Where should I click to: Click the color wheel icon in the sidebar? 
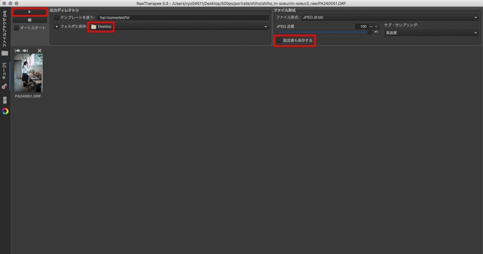[x=5, y=111]
